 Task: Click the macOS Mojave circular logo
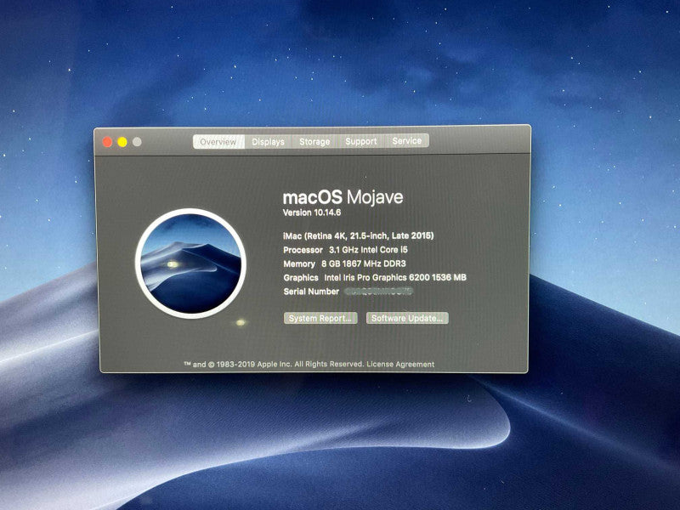point(190,263)
